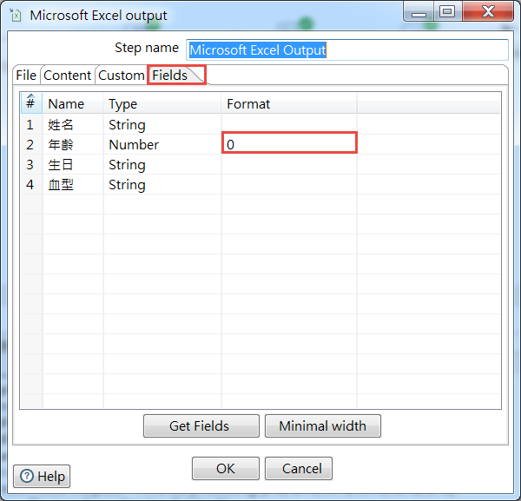Close the Microsoft Excel output dialog

488,12
